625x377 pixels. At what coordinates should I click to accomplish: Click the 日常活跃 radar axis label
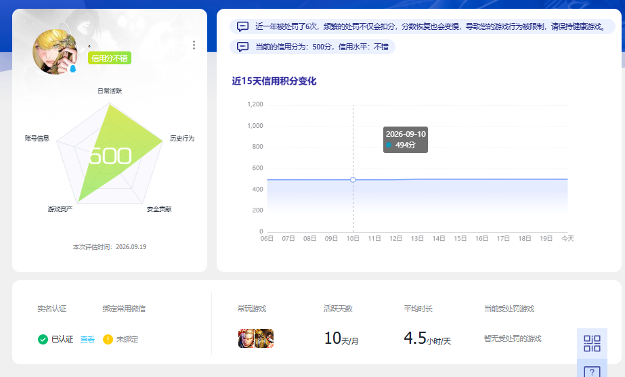[x=110, y=91]
